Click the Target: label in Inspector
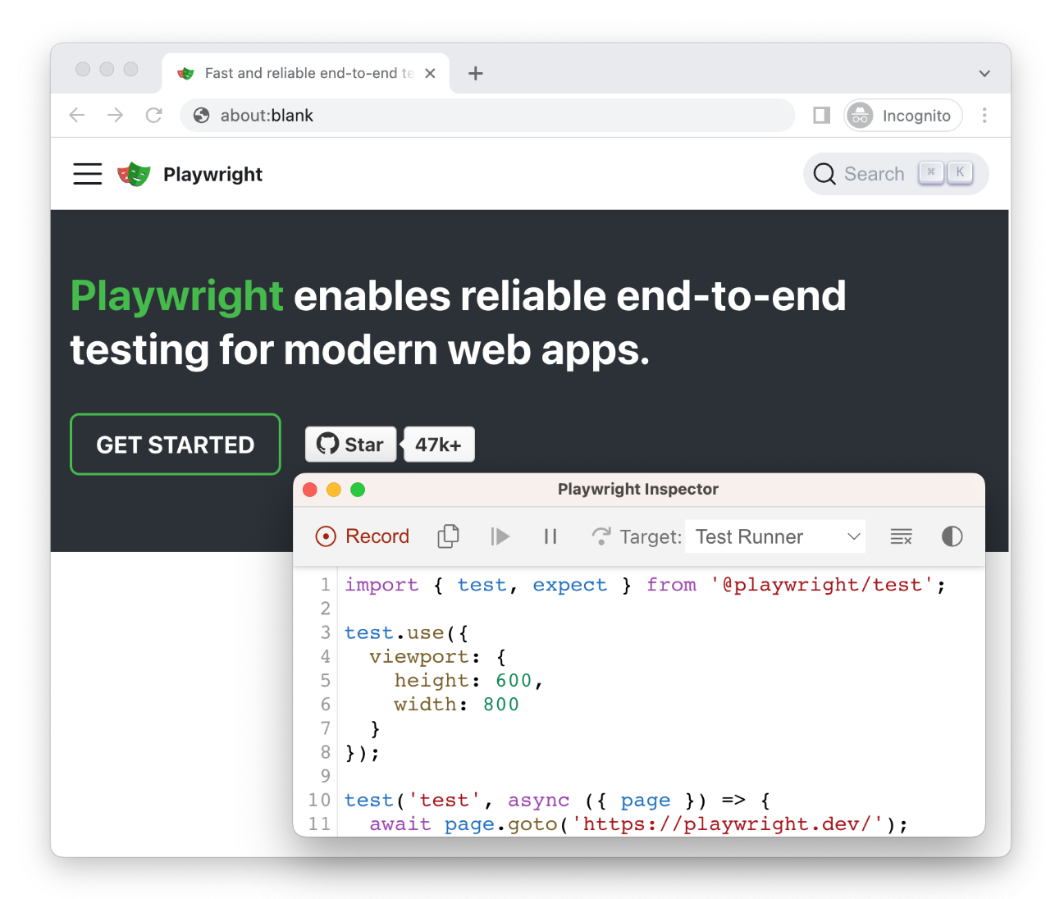Image resolution: width=1055 pixels, height=899 pixels. point(651,537)
